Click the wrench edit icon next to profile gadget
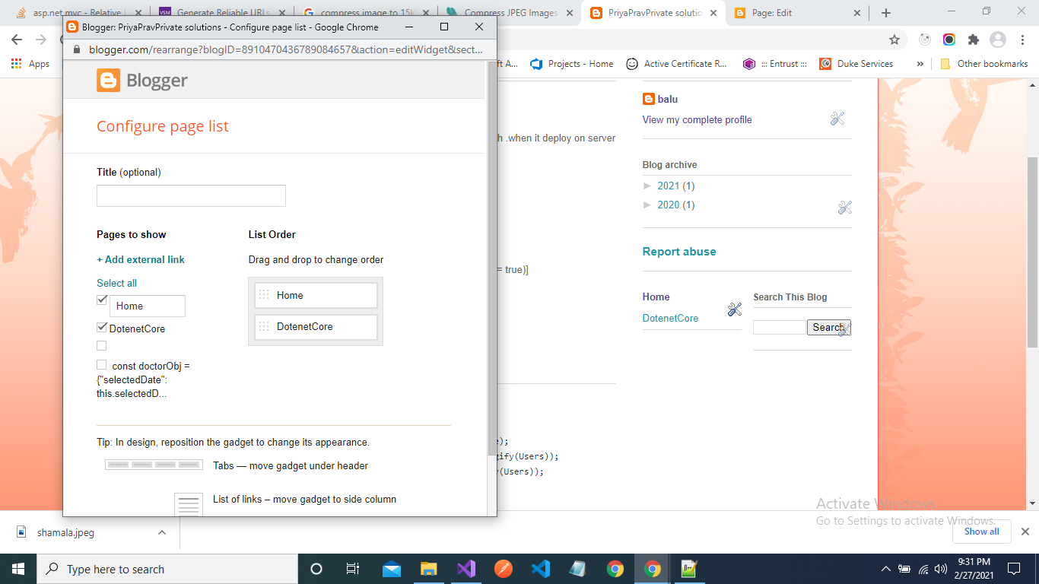 [837, 119]
